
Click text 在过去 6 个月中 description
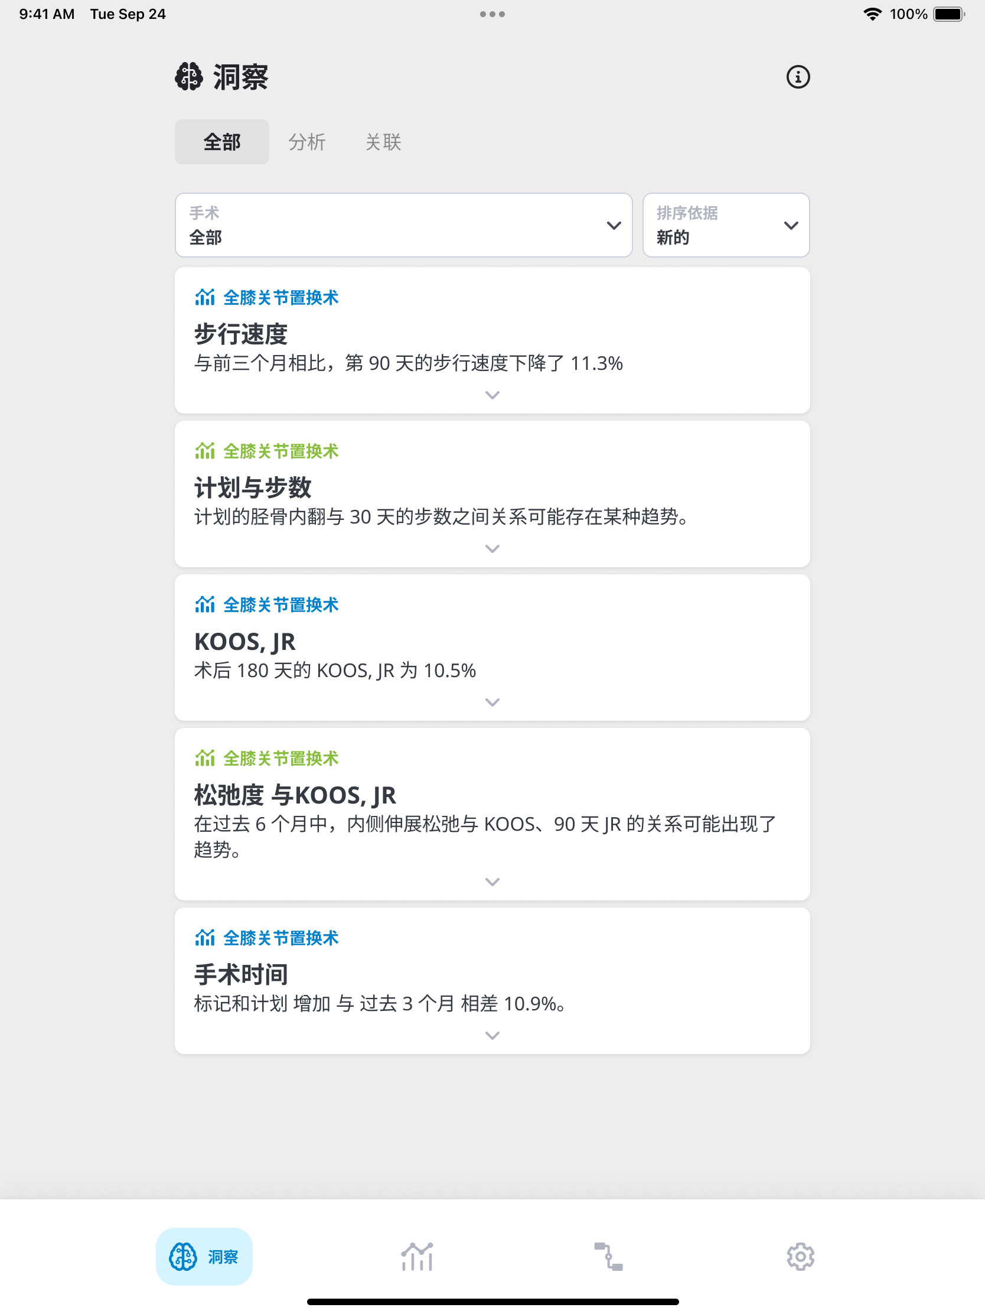coord(485,837)
